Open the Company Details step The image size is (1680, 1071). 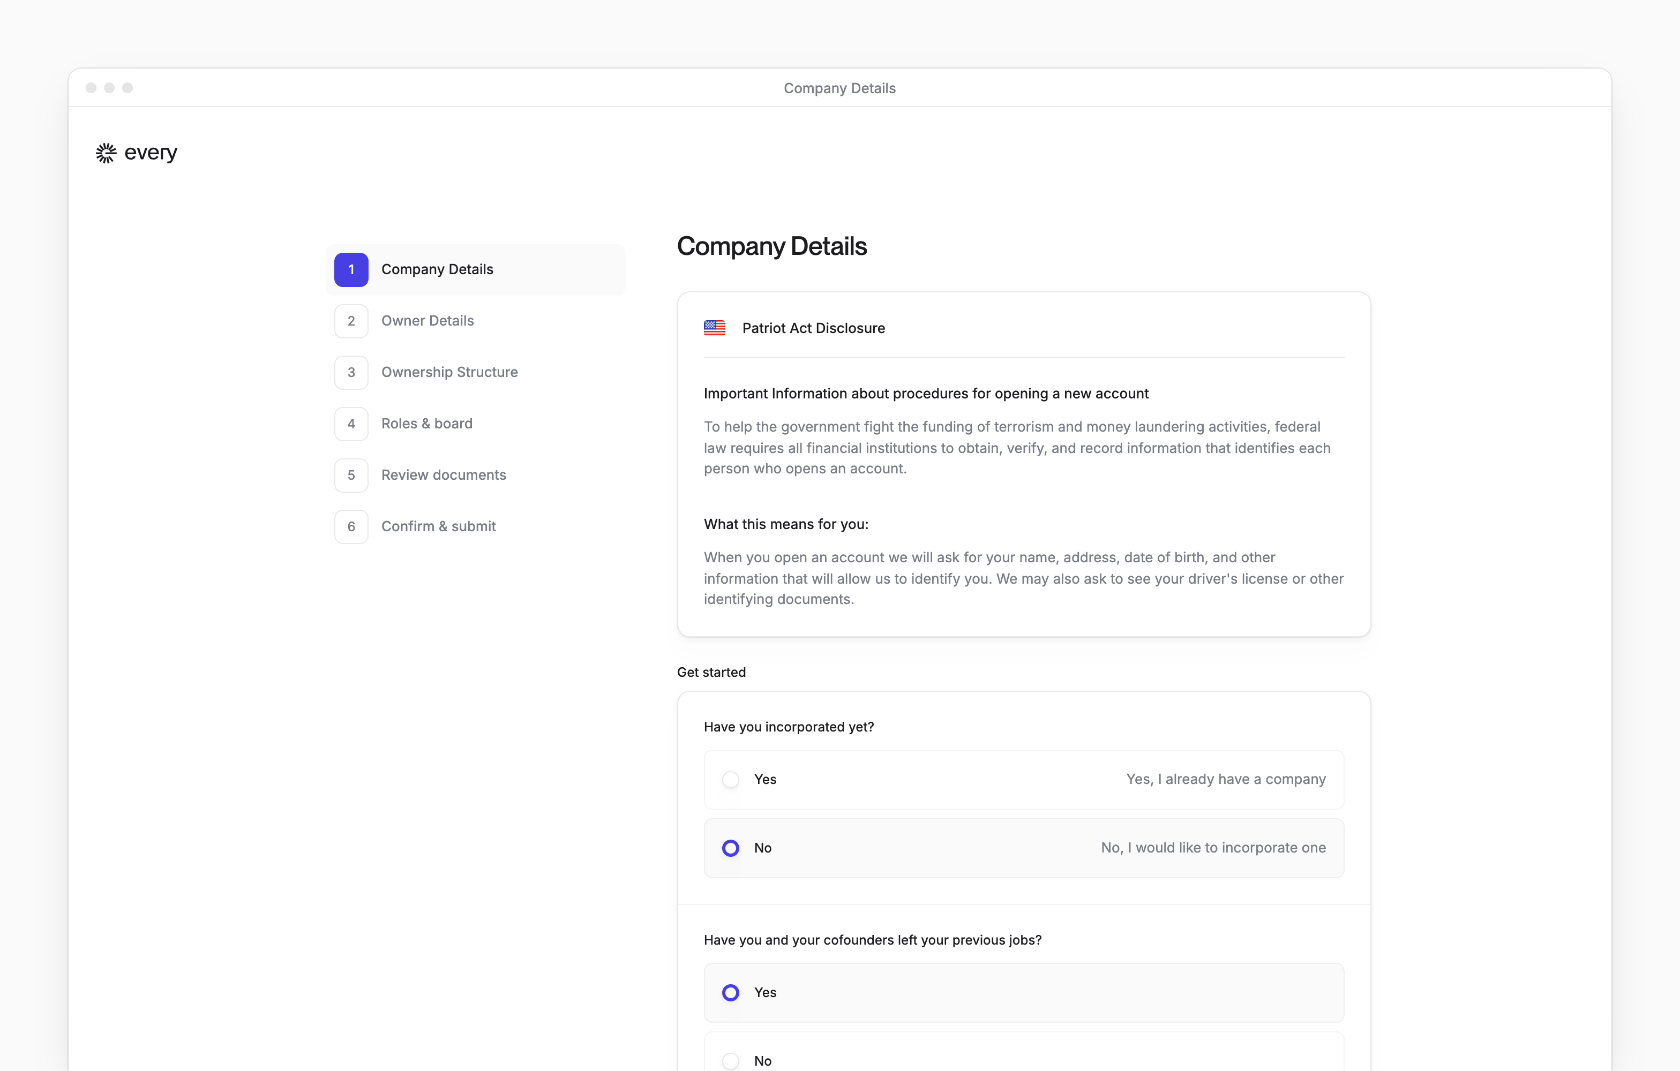pos(475,270)
